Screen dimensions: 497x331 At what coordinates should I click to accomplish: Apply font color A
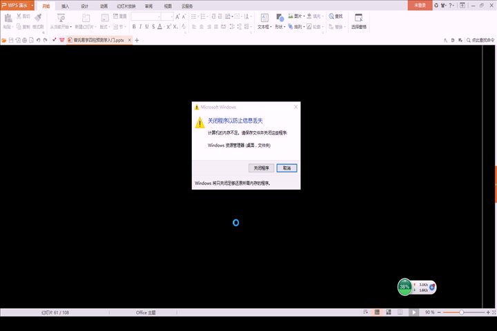[x=159, y=27]
